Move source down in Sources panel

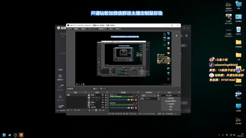coord(104,110)
